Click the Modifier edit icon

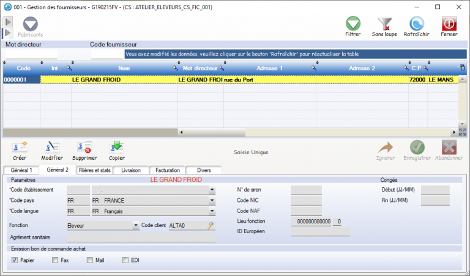pyautogui.click(x=52, y=147)
